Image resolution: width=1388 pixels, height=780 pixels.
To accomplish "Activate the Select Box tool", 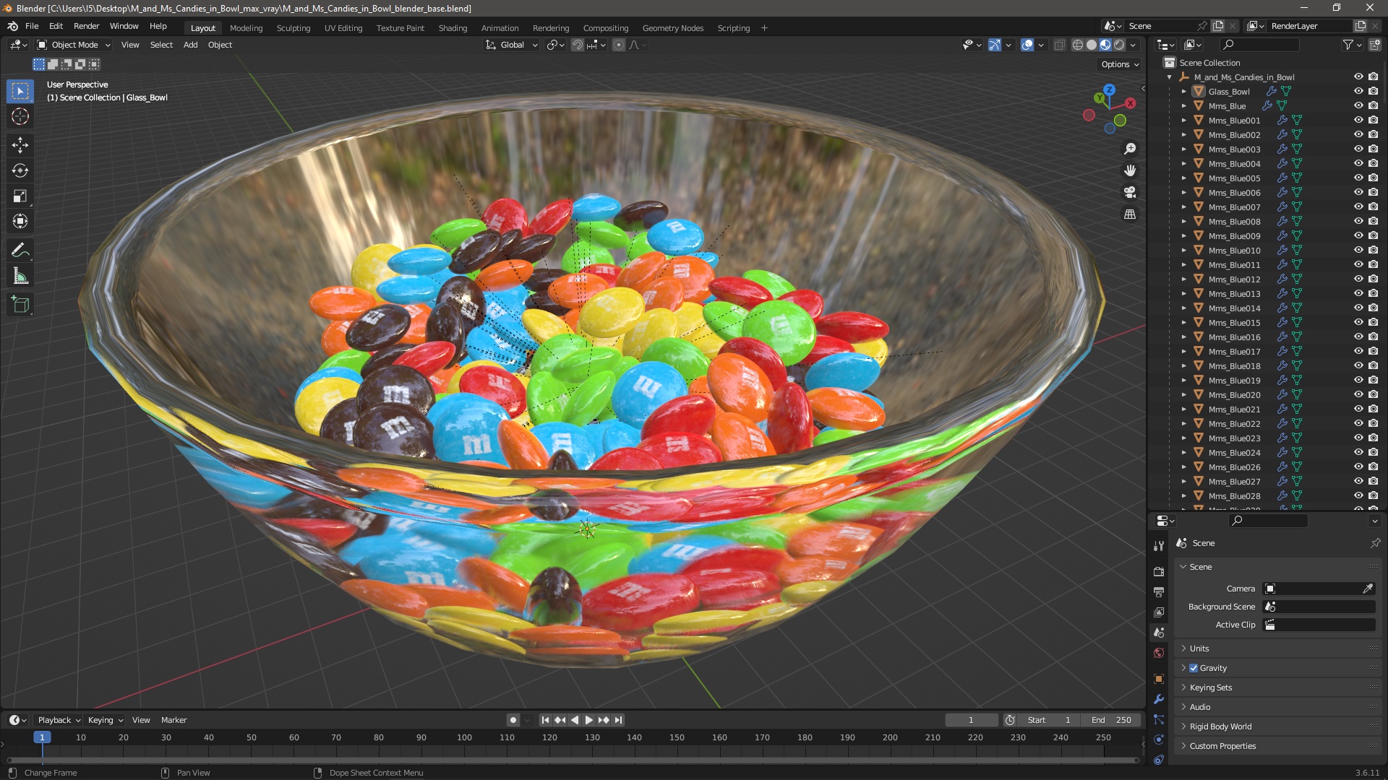I will tap(20, 91).
